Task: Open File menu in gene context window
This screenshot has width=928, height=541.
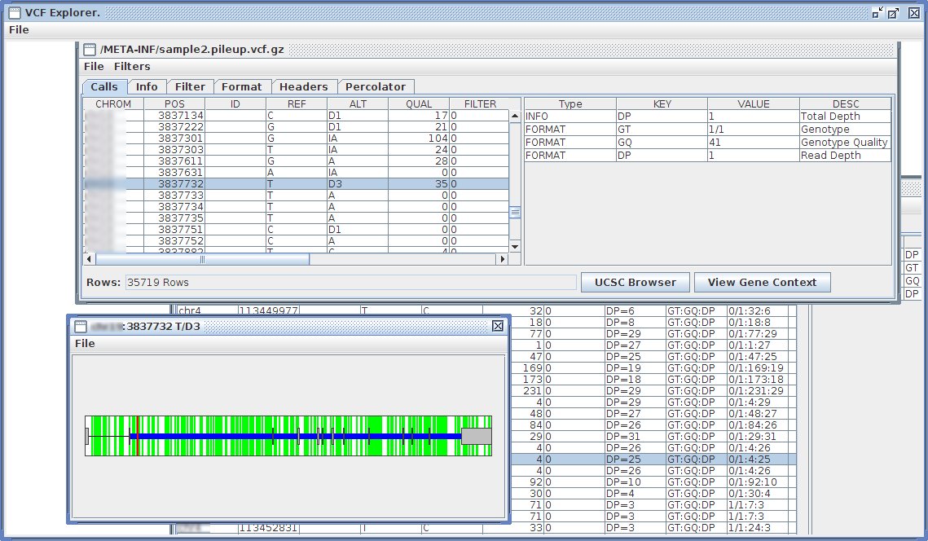Action: [85, 343]
